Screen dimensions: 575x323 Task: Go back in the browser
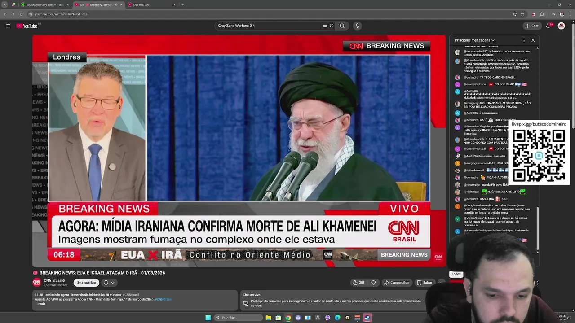[x=5, y=14]
